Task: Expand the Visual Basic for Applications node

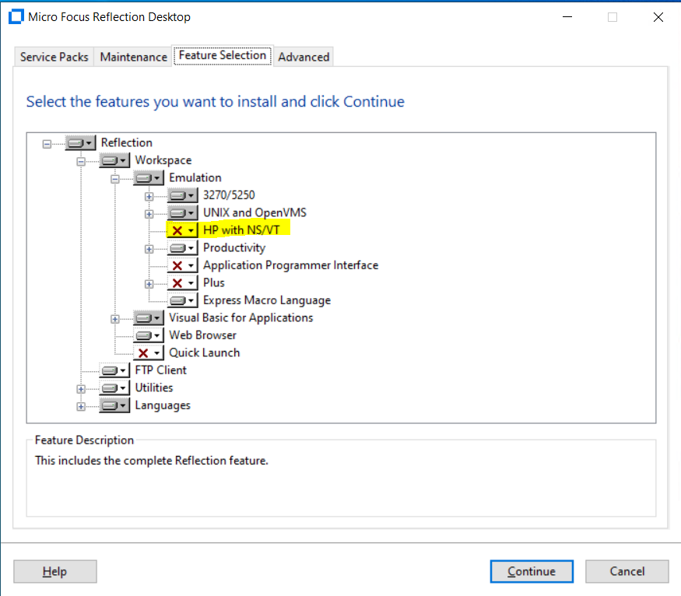Action: pyautogui.click(x=115, y=318)
